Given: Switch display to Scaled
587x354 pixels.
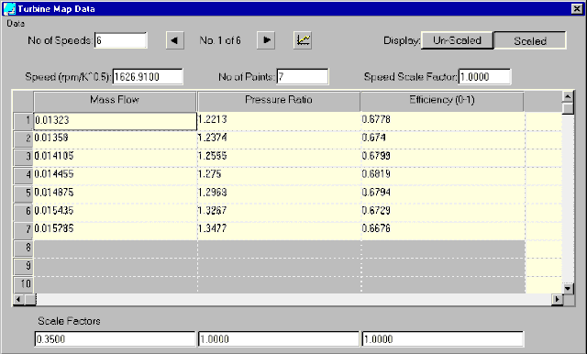Looking at the screenshot, I should 530,40.
